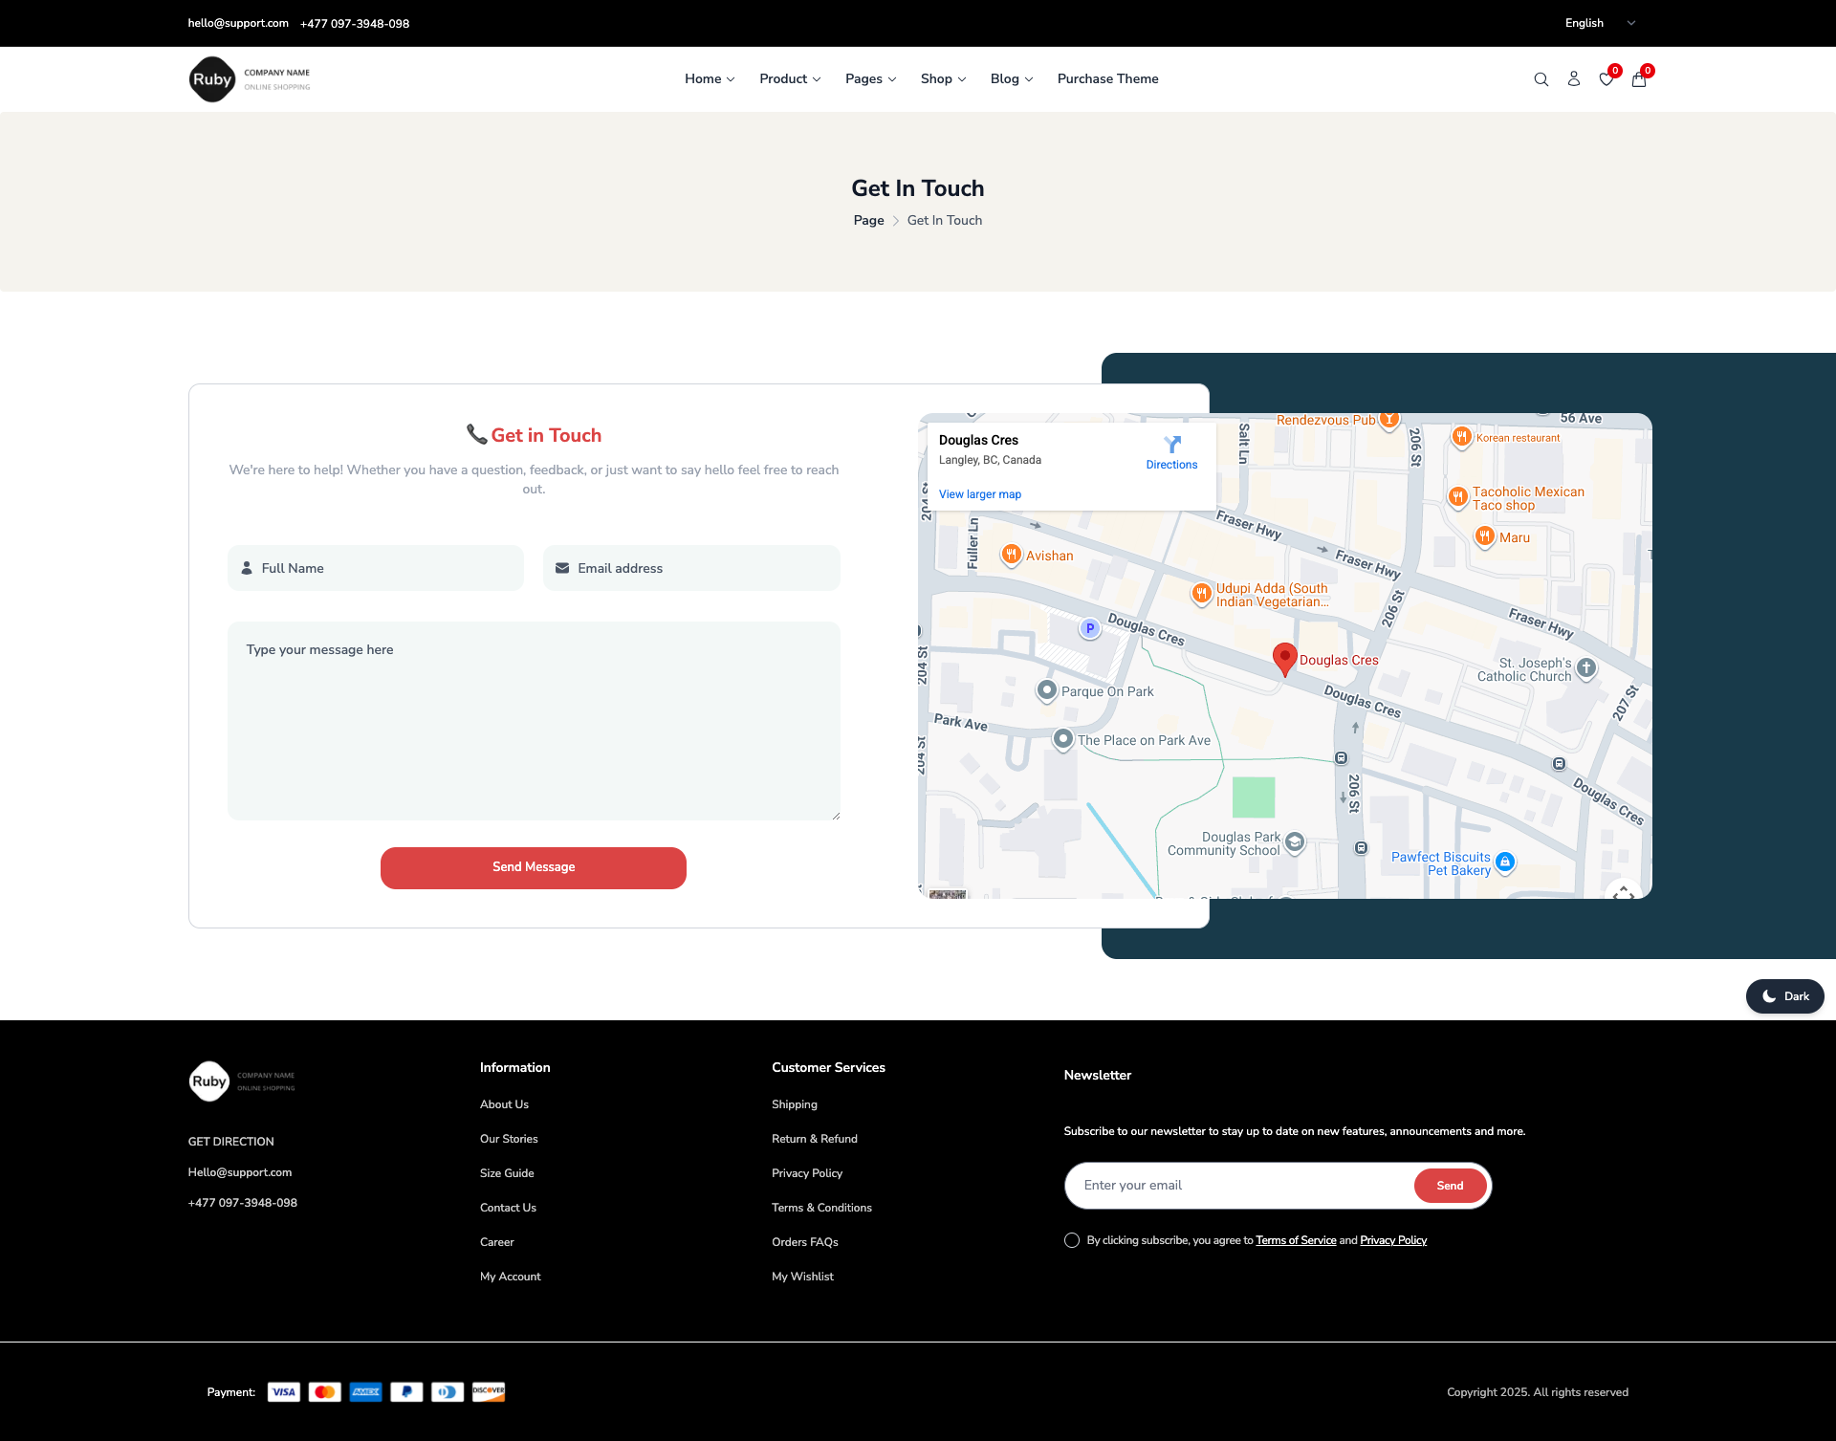Open the shopping bag cart icon
Image resolution: width=1836 pixels, height=1441 pixels.
coord(1638,79)
